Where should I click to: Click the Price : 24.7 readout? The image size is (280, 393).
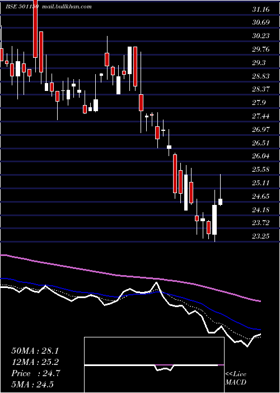tap(35, 373)
